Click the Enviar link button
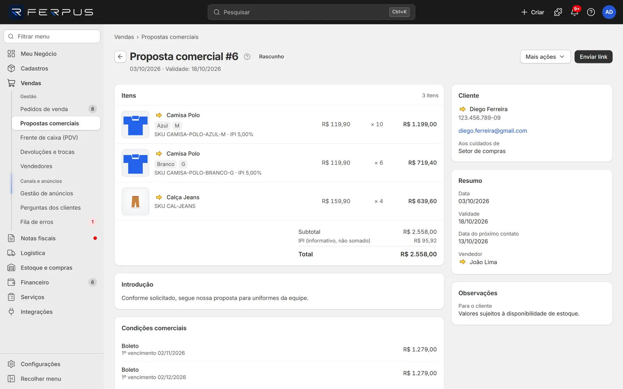The image size is (623, 389). [x=593, y=57]
